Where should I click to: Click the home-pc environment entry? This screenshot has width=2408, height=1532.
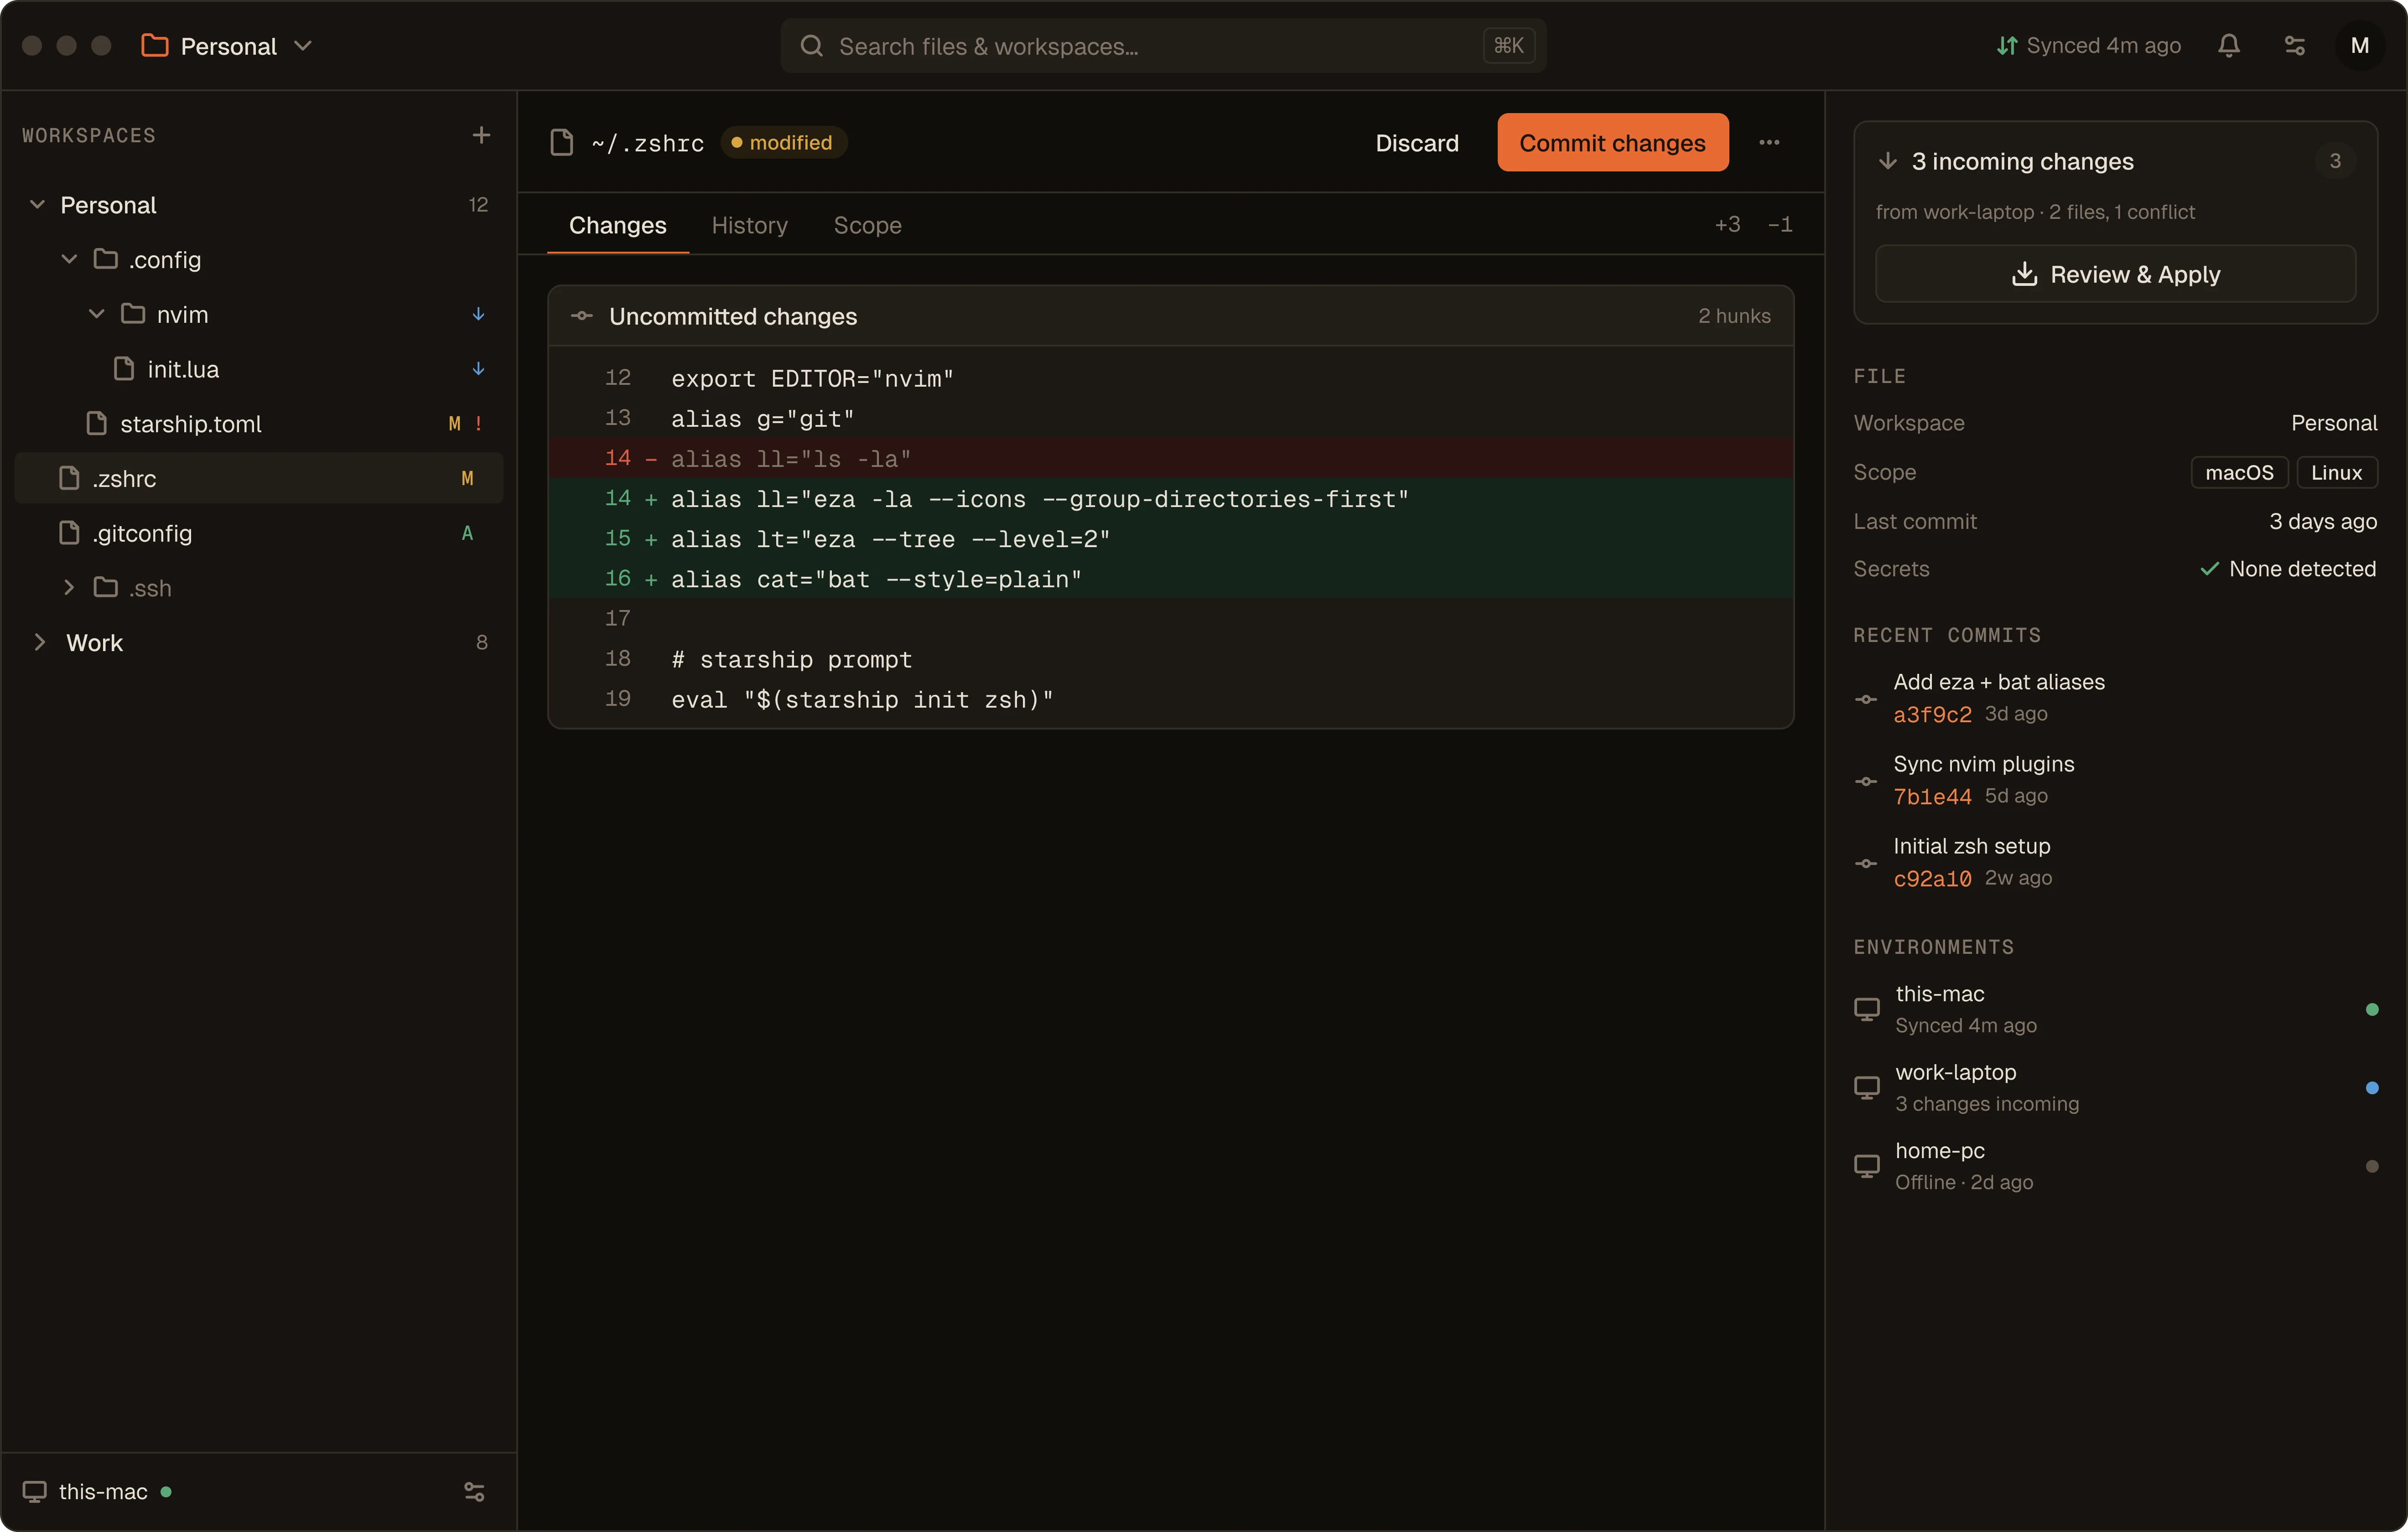(x=2115, y=1166)
